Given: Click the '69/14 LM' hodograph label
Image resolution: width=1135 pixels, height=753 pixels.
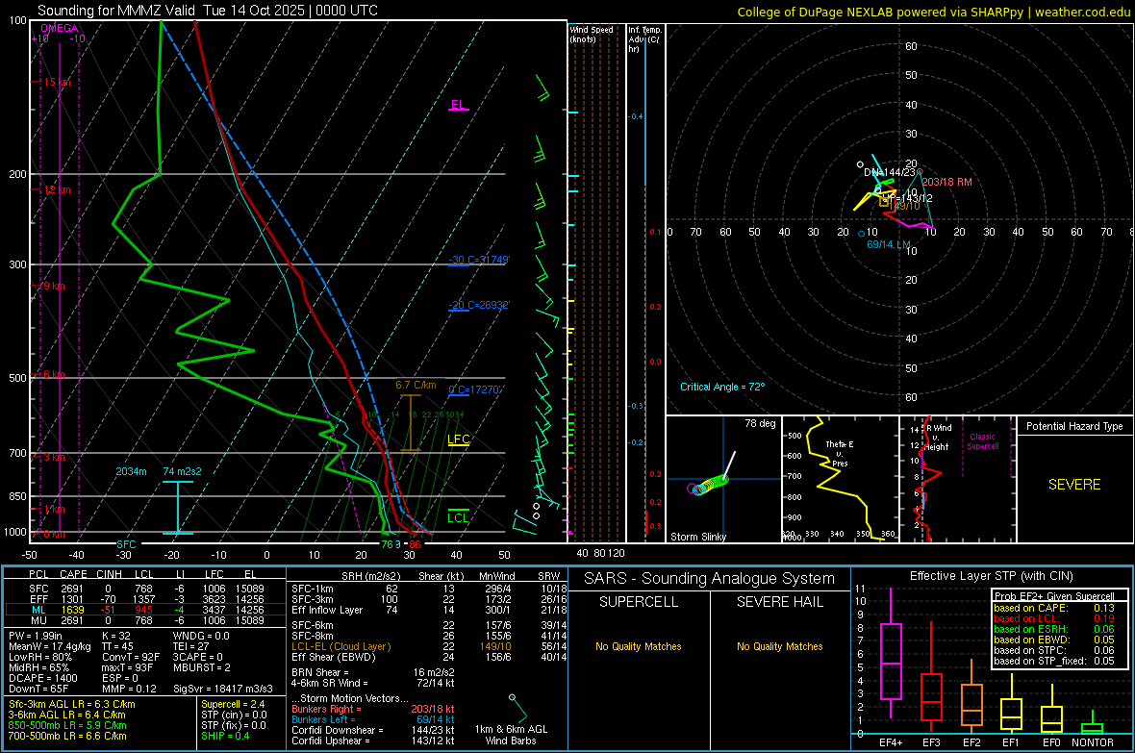Looking at the screenshot, I should 889,244.
